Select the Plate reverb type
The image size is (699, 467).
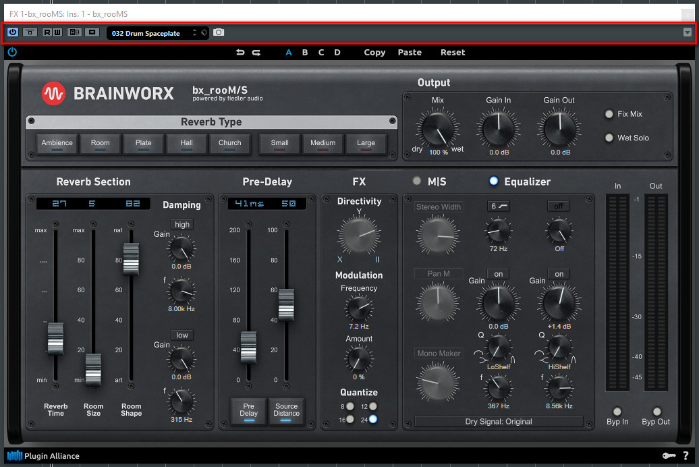coord(144,144)
